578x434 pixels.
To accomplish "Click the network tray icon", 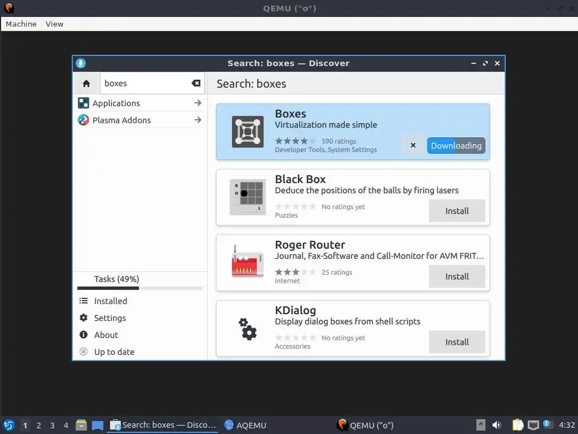I will pyautogui.click(x=533, y=425).
